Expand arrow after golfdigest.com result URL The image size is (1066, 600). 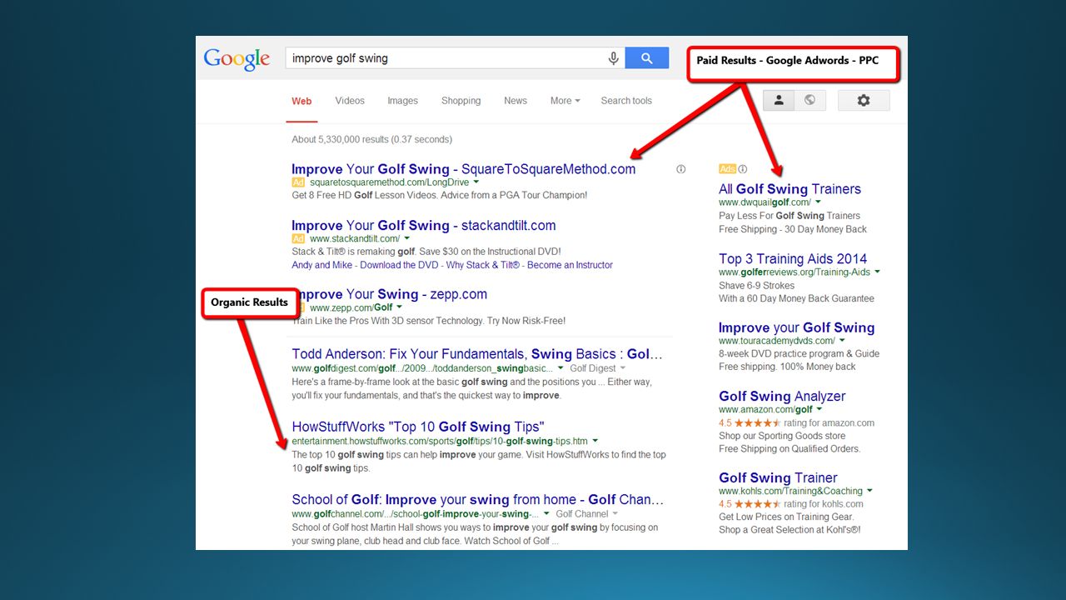point(560,367)
